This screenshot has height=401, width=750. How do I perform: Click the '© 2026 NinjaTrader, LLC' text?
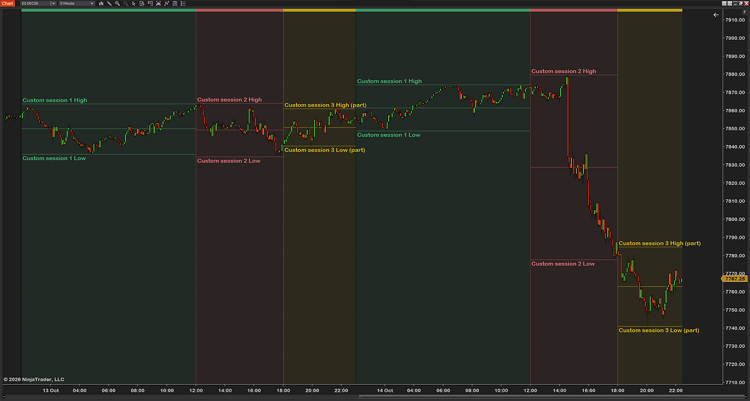pyautogui.click(x=34, y=379)
